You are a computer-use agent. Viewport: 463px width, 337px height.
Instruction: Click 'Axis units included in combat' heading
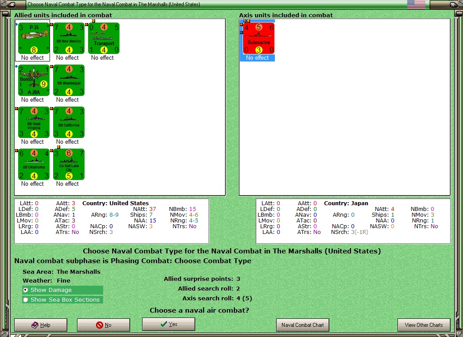286,15
